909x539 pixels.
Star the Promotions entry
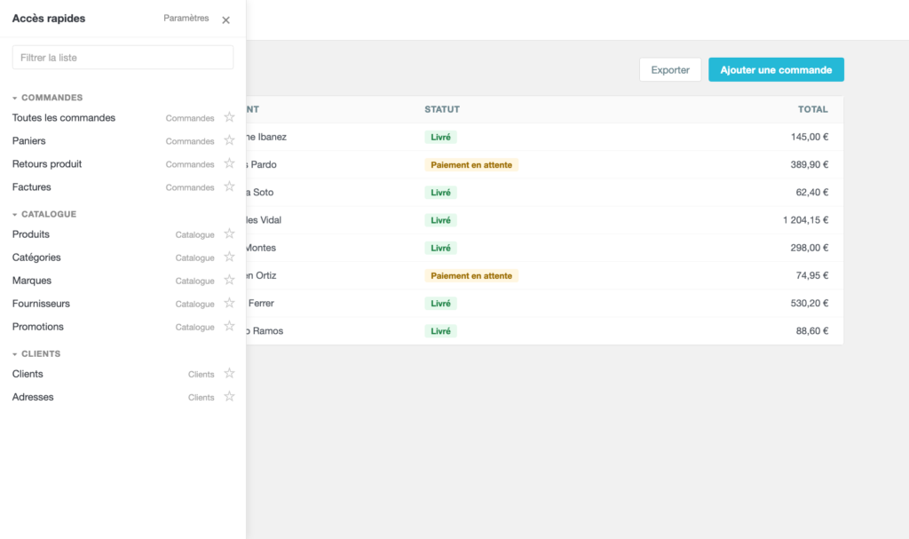click(x=230, y=327)
